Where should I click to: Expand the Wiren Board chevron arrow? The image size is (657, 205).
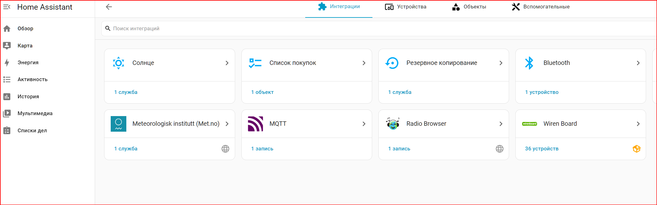click(x=638, y=124)
